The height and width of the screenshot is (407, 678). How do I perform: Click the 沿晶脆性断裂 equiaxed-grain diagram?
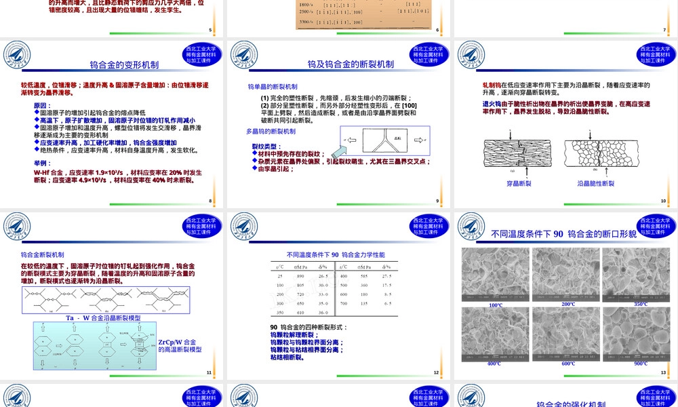coord(601,153)
